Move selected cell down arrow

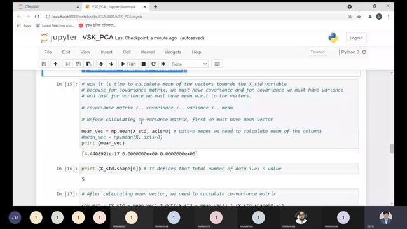point(111,64)
